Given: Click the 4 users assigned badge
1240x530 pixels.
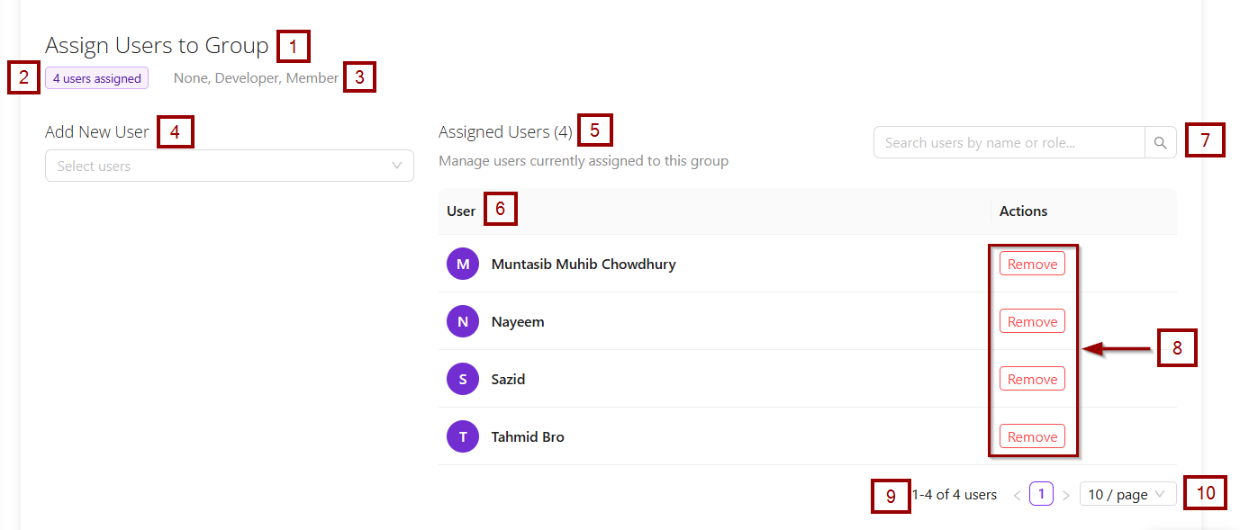Looking at the screenshot, I should pyautogui.click(x=96, y=78).
